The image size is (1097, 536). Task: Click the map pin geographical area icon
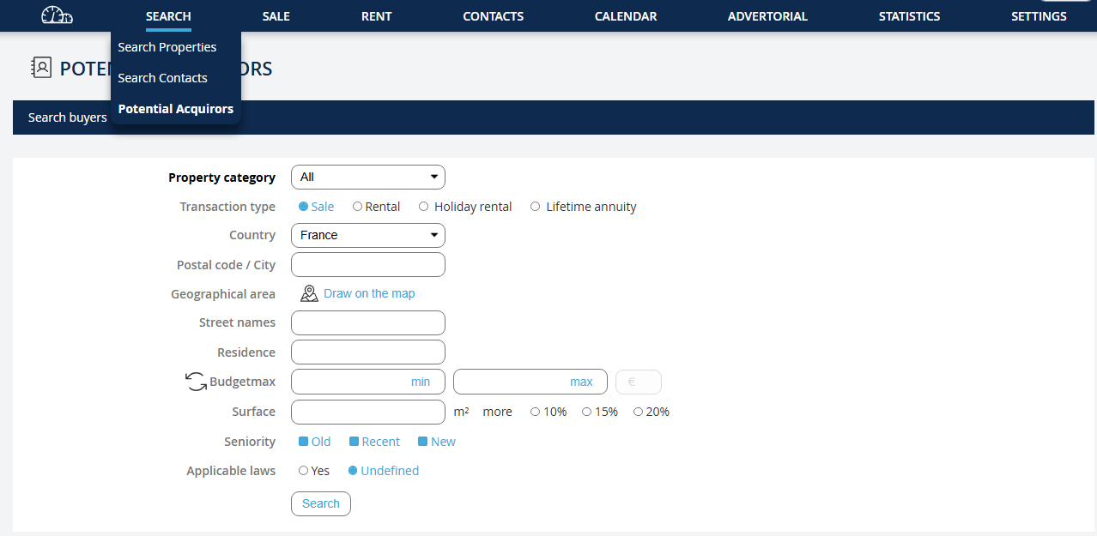309,294
